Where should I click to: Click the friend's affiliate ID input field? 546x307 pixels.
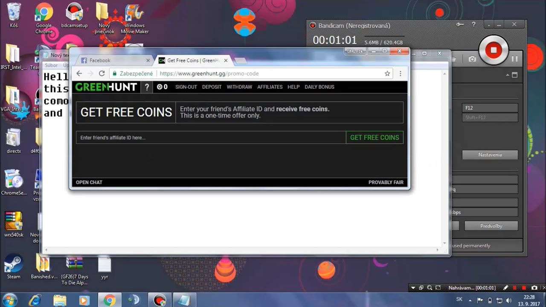click(211, 137)
